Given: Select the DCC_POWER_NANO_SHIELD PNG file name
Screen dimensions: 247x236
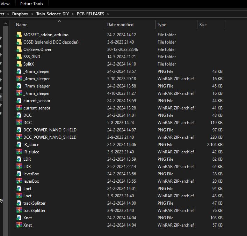Looking at the screenshot, I should point(50,130).
